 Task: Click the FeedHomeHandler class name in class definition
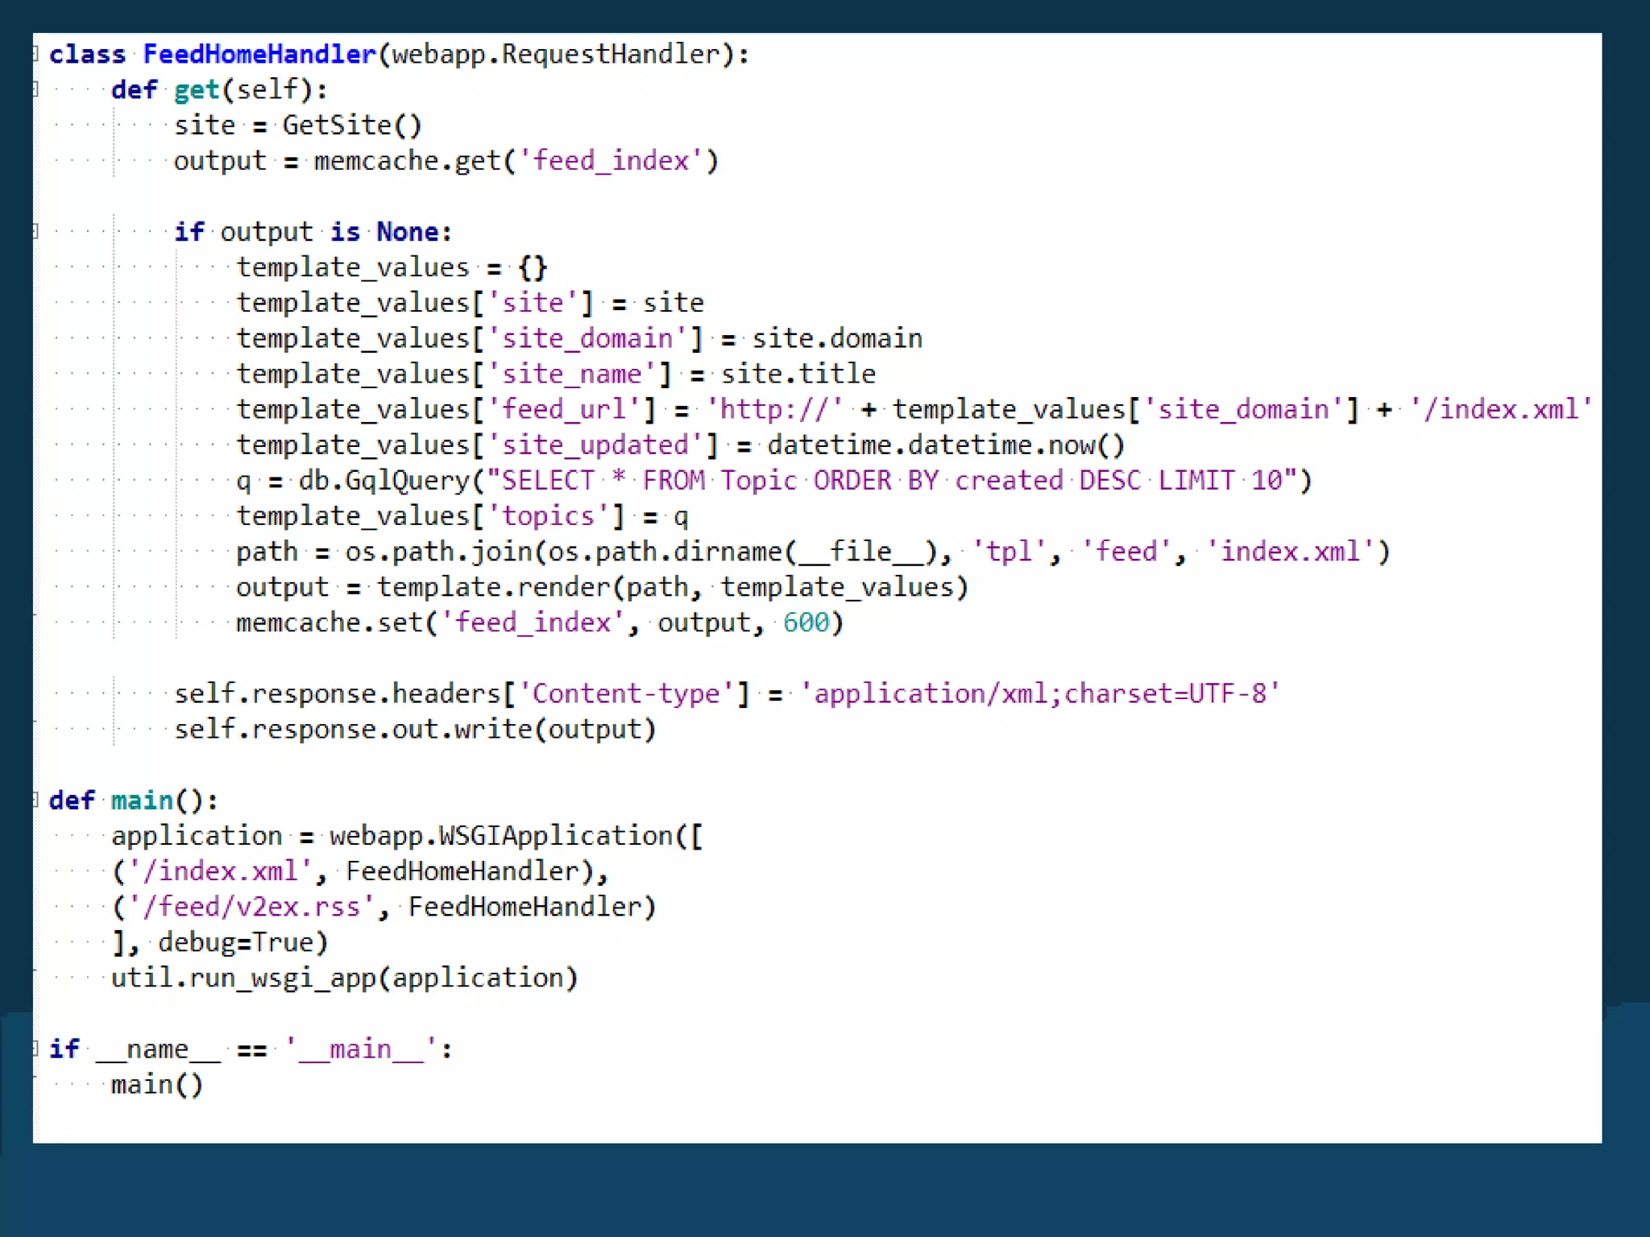point(259,55)
